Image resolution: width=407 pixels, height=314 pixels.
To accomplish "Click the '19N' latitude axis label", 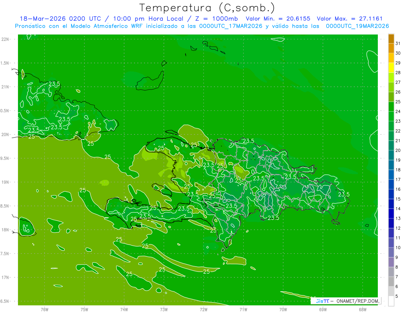I will (x=6, y=182).
